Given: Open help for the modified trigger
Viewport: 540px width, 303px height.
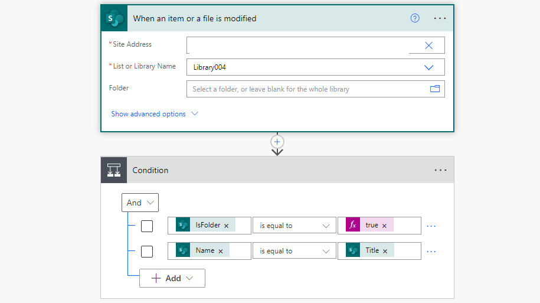Looking at the screenshot, I should coord(415,18).
